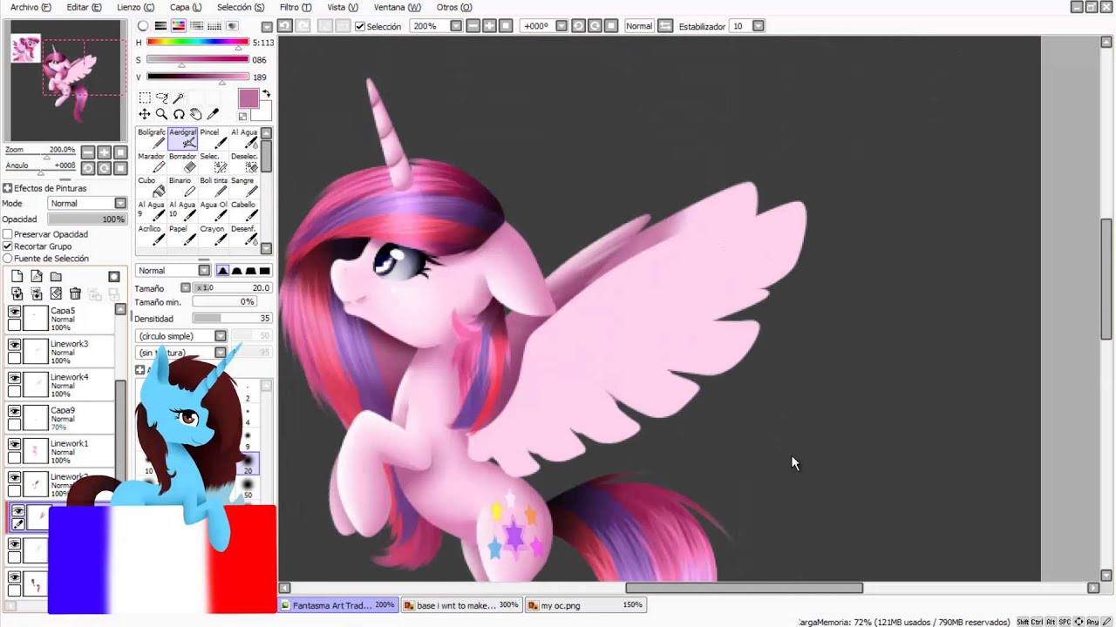1116x627 pixels.
Task: Expand the círculo simple brush shape dropdown
Action: pyautogui.click(x=221, y=336)
